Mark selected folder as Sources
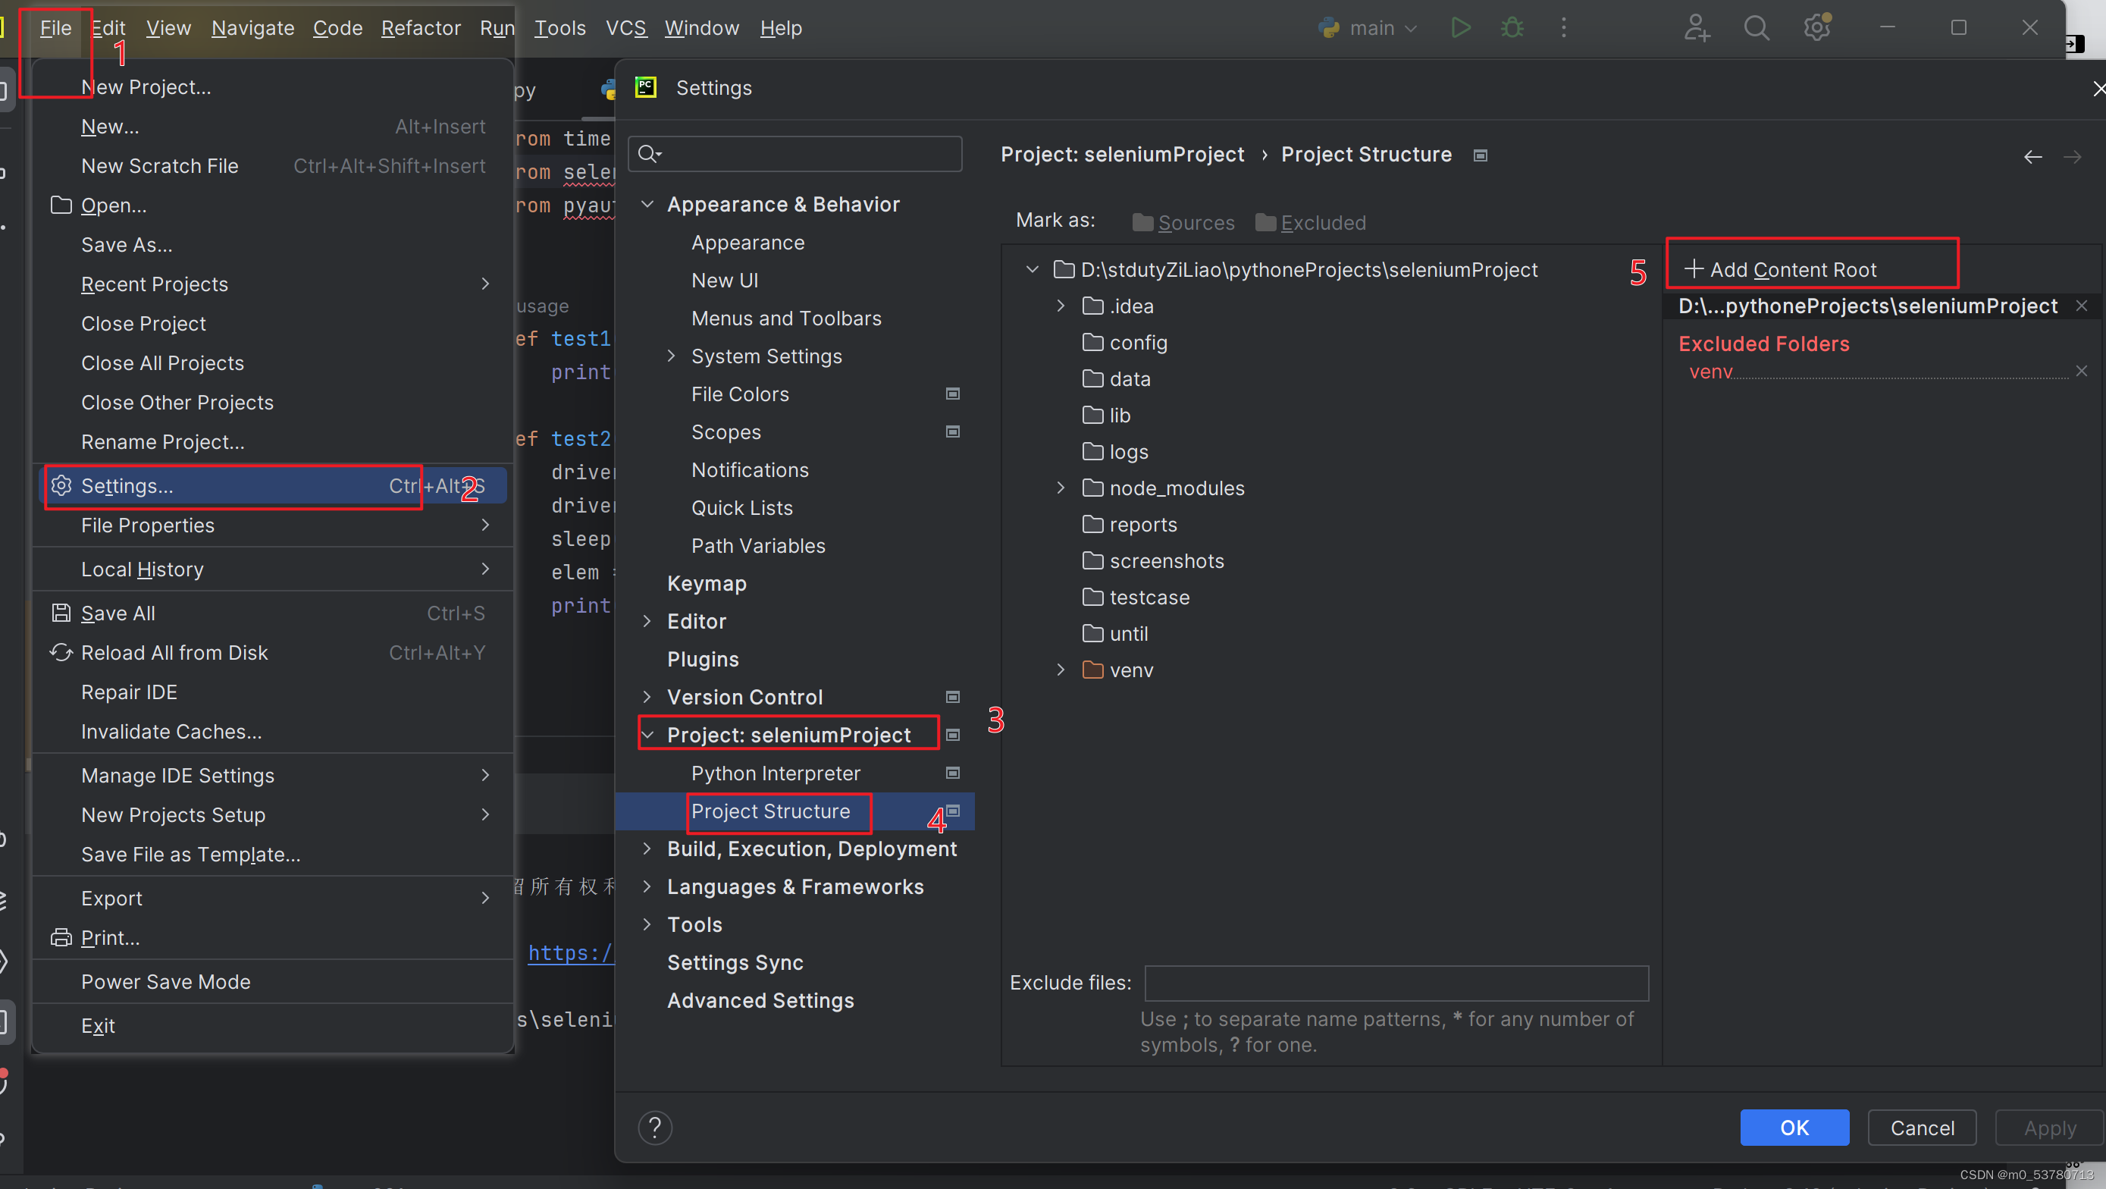 click(1184, 222)
